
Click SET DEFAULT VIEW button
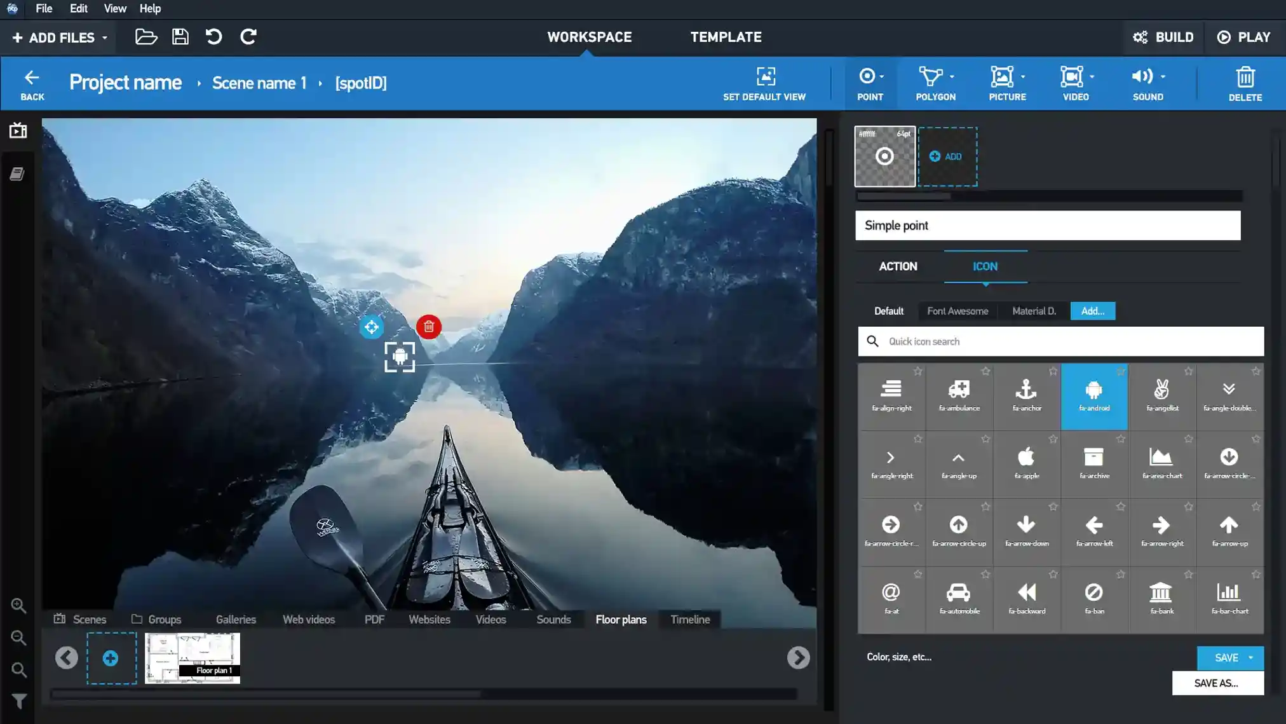tap(764, 83)
